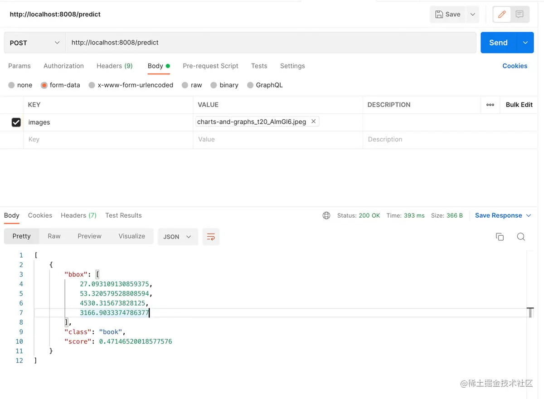The height and width of the screenshot is (399, 544).
Task: Click the blue Send button
Action: pos(498,43)
